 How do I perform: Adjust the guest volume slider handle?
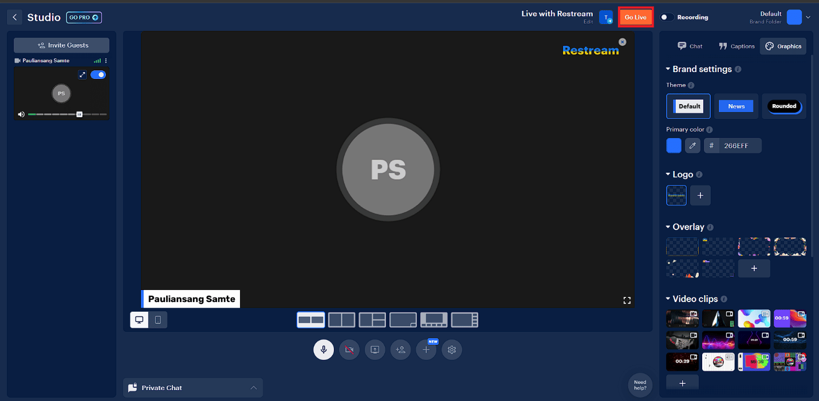coord(80,114)
